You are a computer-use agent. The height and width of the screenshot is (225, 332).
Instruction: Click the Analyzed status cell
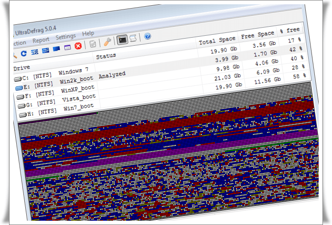tap(112, 75)
